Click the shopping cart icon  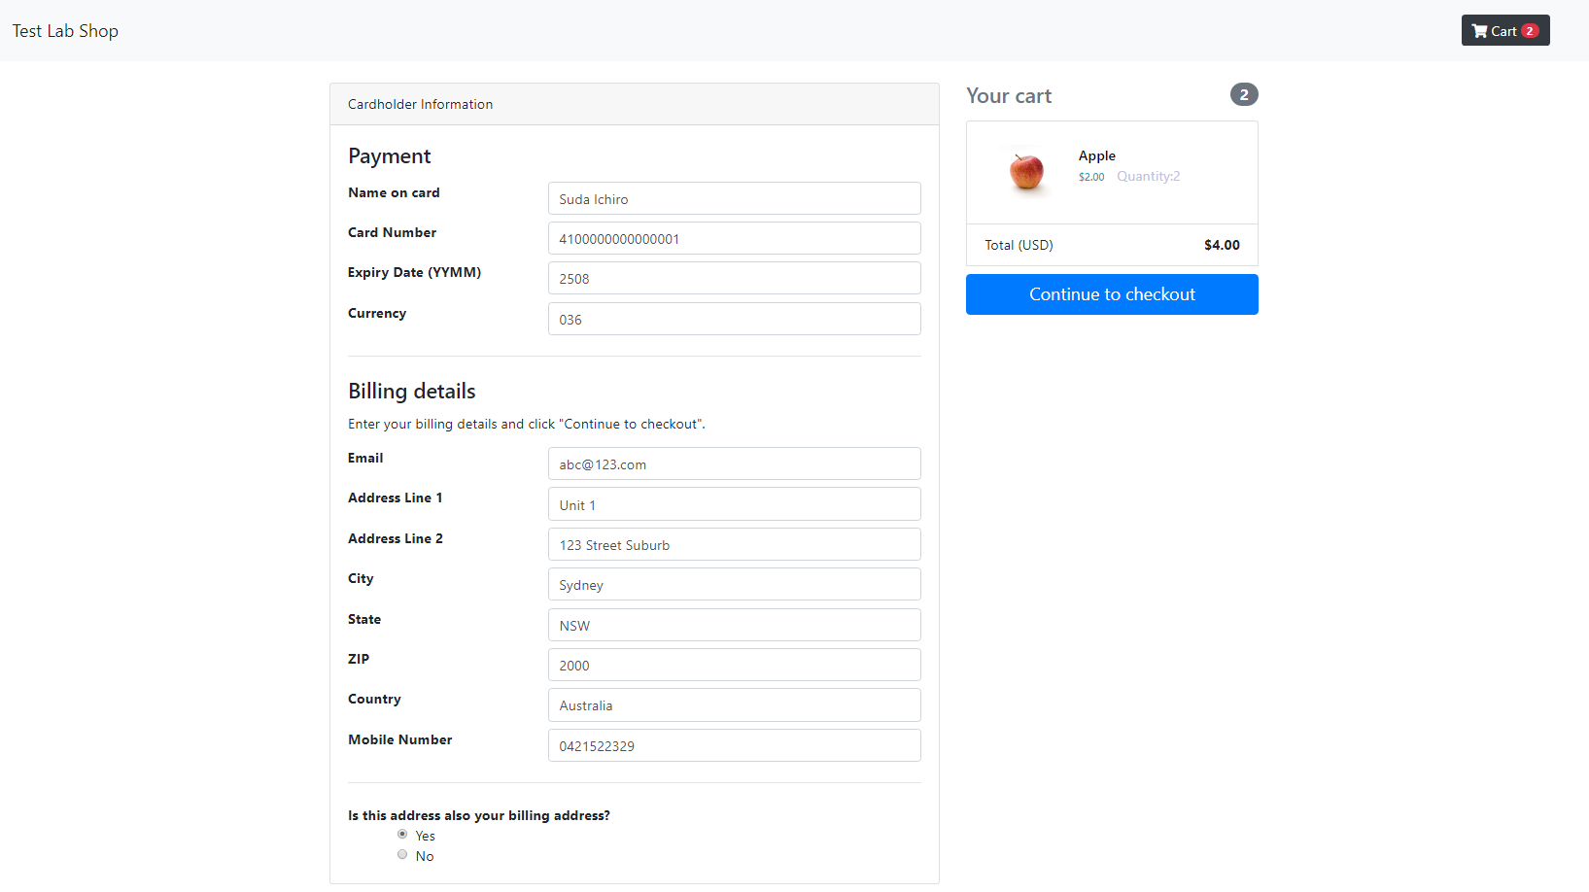click(1479, 31)
